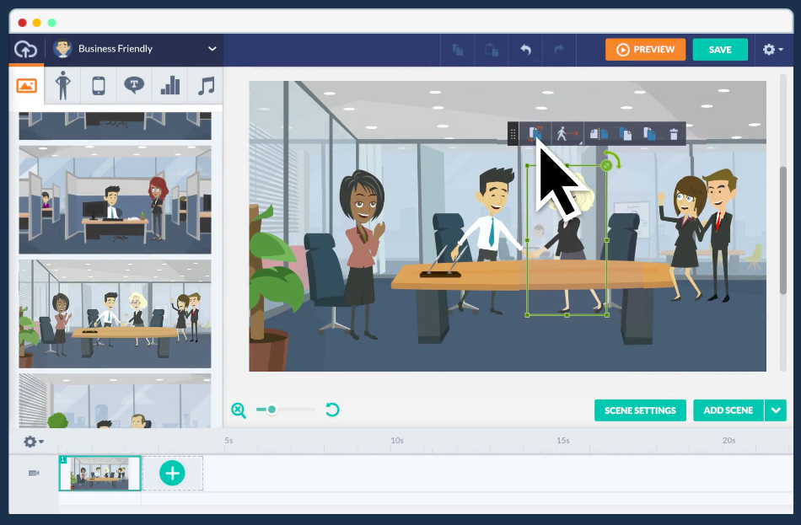Open the charts bar graph tab
The width and height of the screenshot is (801, 525).
170,85
